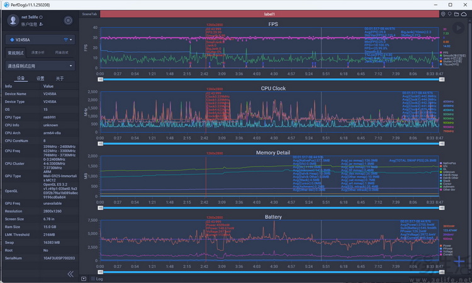Click the CPU CoreNum row label

point(16,141)
